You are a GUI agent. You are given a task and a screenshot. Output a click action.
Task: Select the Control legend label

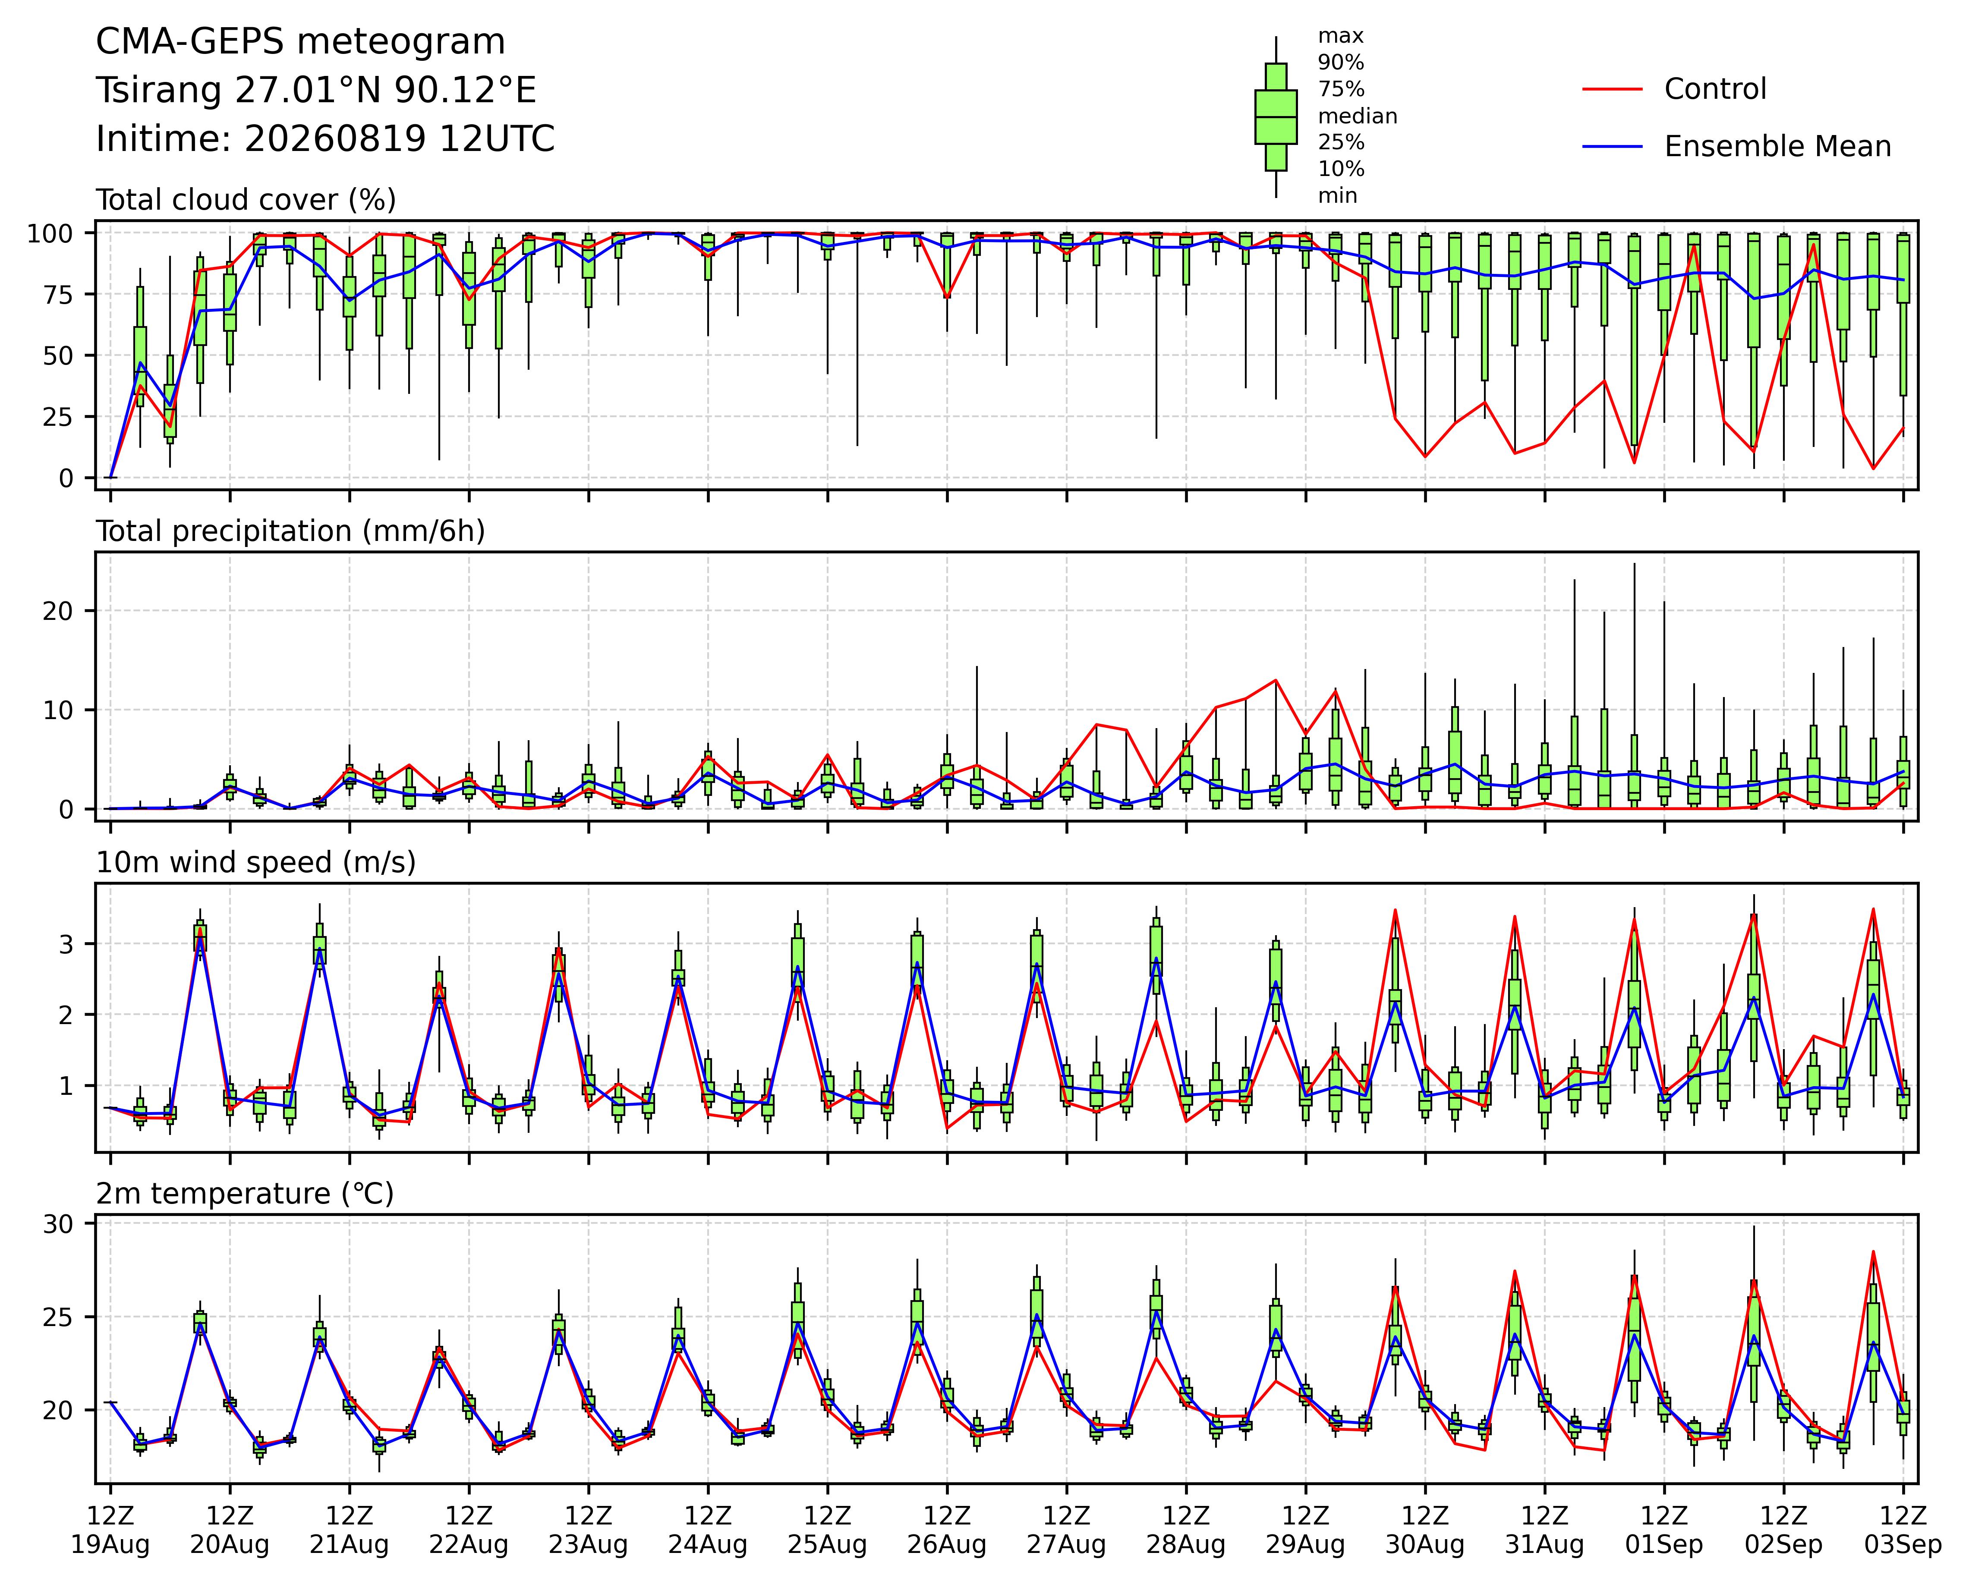coord(1715,89)
